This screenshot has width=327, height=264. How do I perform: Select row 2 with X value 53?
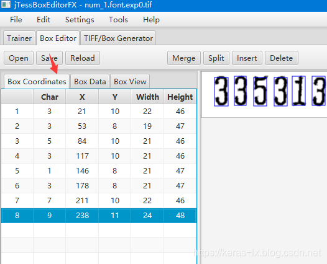pyautogui.click(x=99, y=126)
